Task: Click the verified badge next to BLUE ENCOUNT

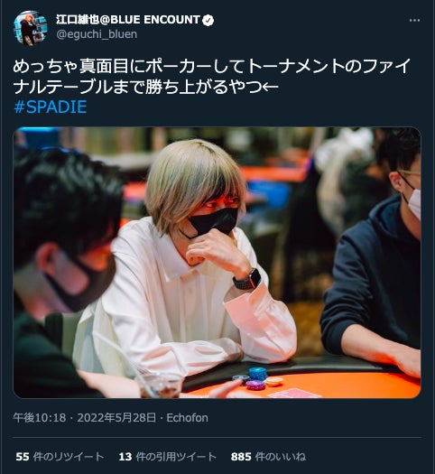Action: coord(208,20)
